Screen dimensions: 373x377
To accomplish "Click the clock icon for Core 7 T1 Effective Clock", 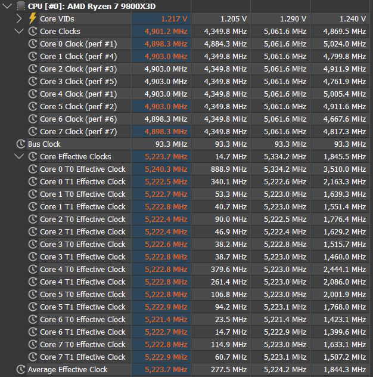I will [x=33, y=357].
